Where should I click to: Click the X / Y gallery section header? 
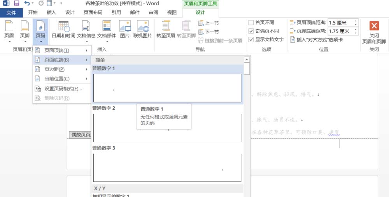point(167,188)
